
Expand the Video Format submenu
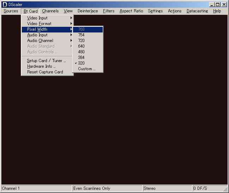(x=47, y=24)
